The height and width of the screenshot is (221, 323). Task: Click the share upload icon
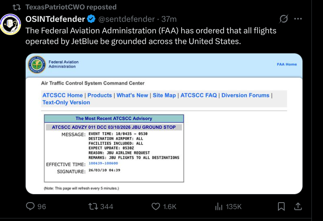tap(298, 206)
